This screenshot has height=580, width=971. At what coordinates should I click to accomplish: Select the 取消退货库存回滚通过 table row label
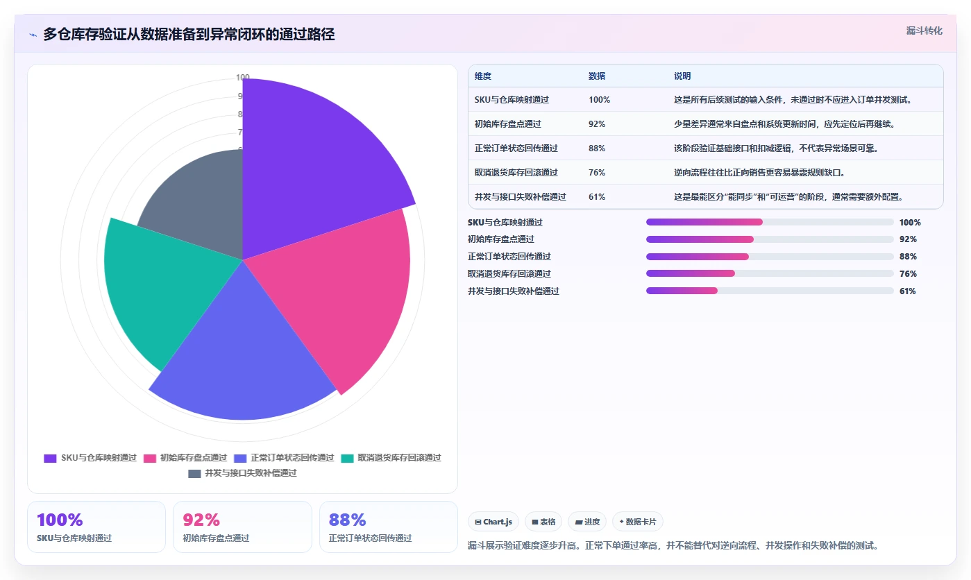point(516,173)
